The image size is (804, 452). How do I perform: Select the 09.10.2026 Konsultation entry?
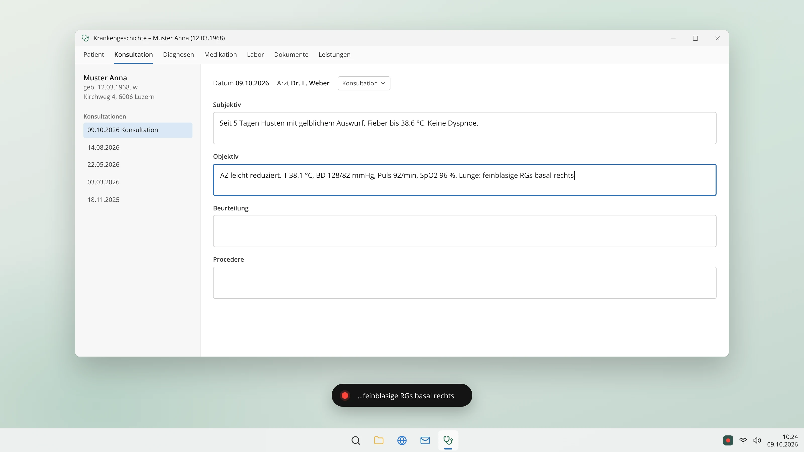click(138, 130)
